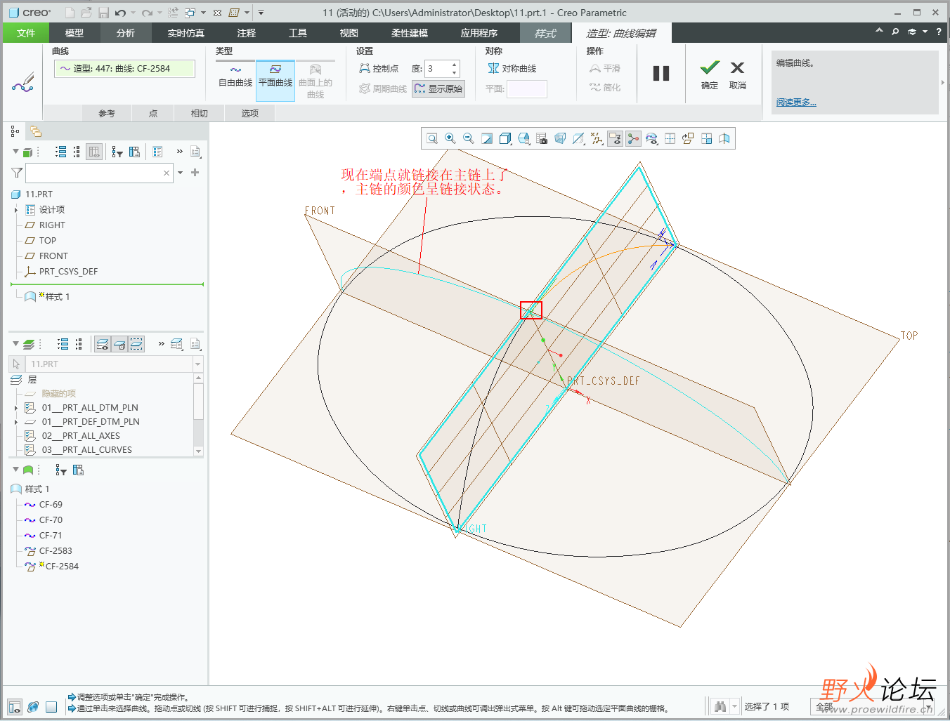Toggle Symmetric Curve (对称曲线) option
This screenshot has width=950, height=721.
512,69
